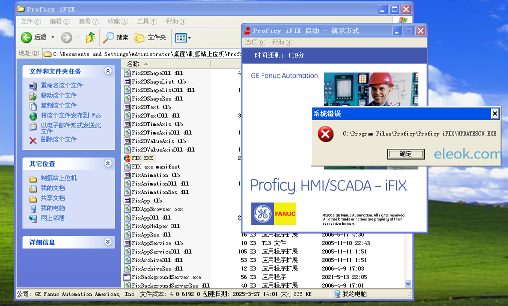Screen dimensions: 508x306
Task: Select the Fix2DText.tlb file icon
Action: point(127,107)
